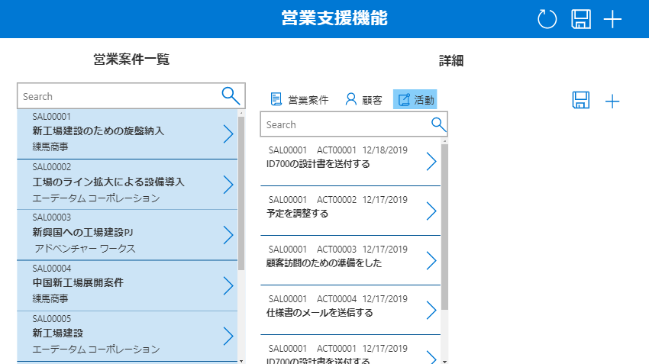Switch to the 営業案件 tab
This screenshot has height=364, width=649.
pyautogui.click(x=299, y=100)
